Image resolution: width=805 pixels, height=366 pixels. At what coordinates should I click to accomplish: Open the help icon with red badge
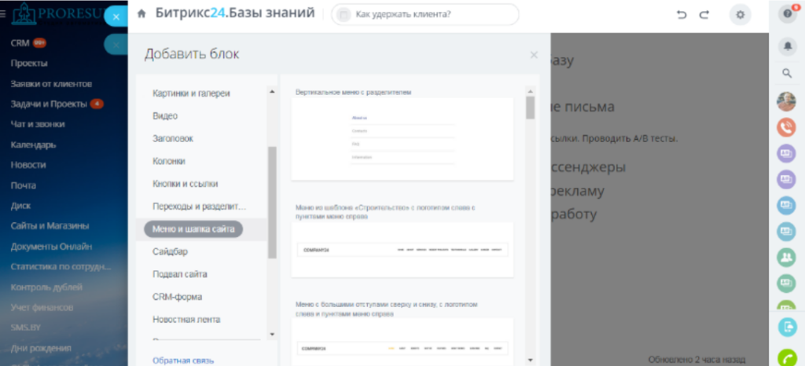[787, 14]
